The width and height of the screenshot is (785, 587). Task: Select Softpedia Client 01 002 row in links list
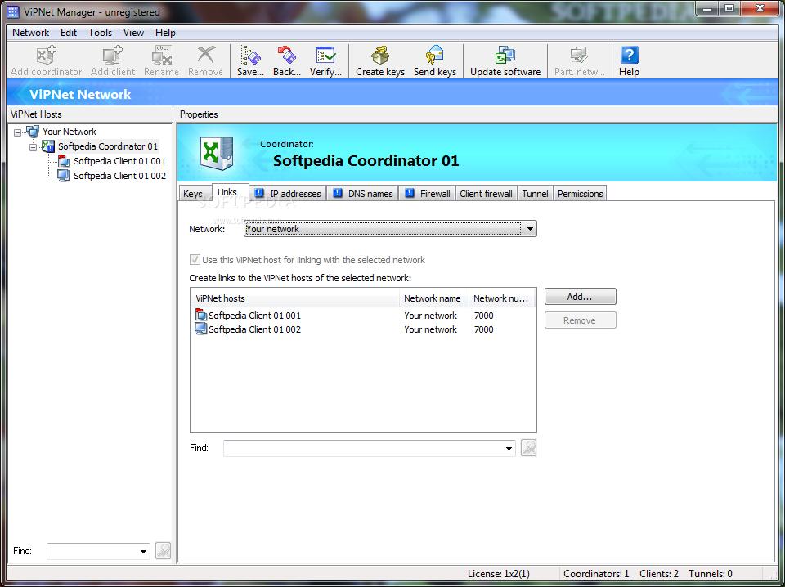[363, 329]
